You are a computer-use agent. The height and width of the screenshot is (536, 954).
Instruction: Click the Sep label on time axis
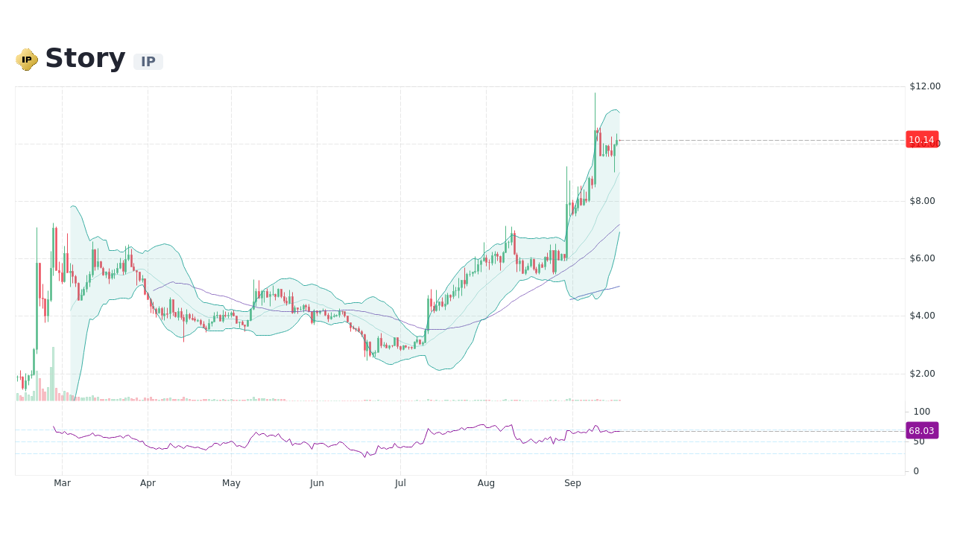[572, 482]
